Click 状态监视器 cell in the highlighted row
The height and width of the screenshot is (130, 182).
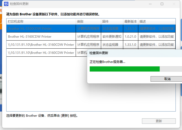point(112,28)
